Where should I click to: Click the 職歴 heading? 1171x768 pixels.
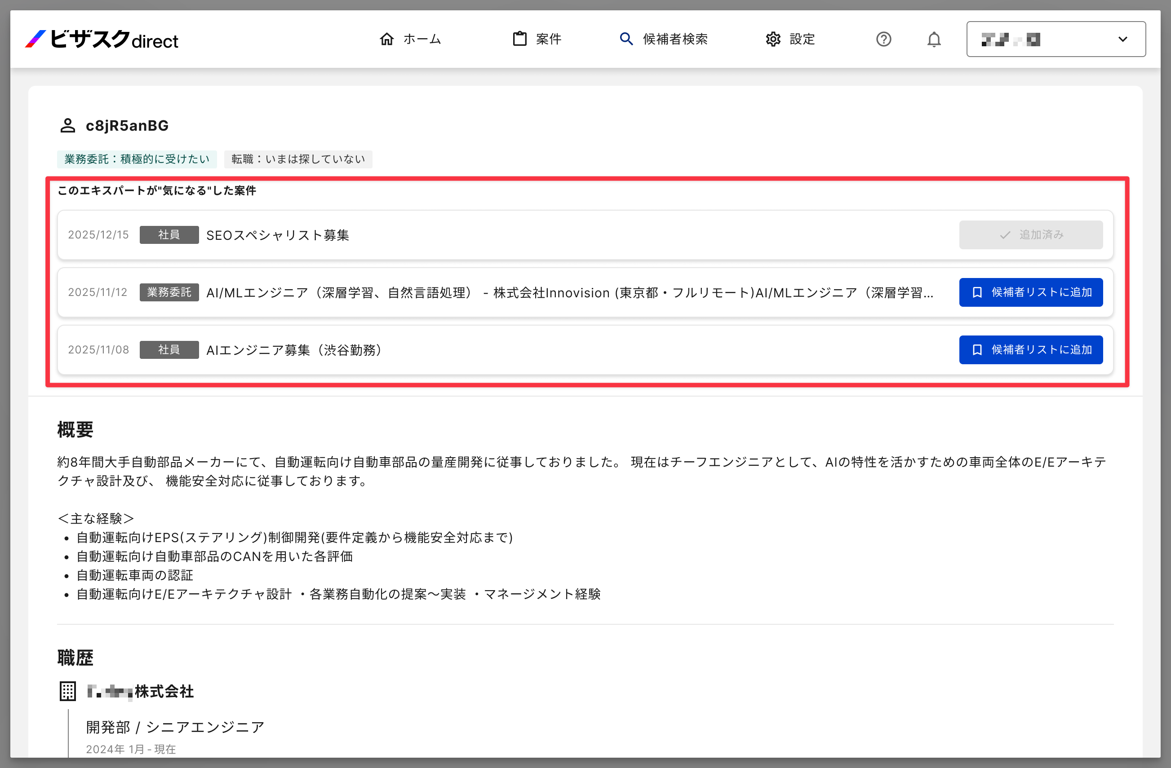(x=75, y=658)
